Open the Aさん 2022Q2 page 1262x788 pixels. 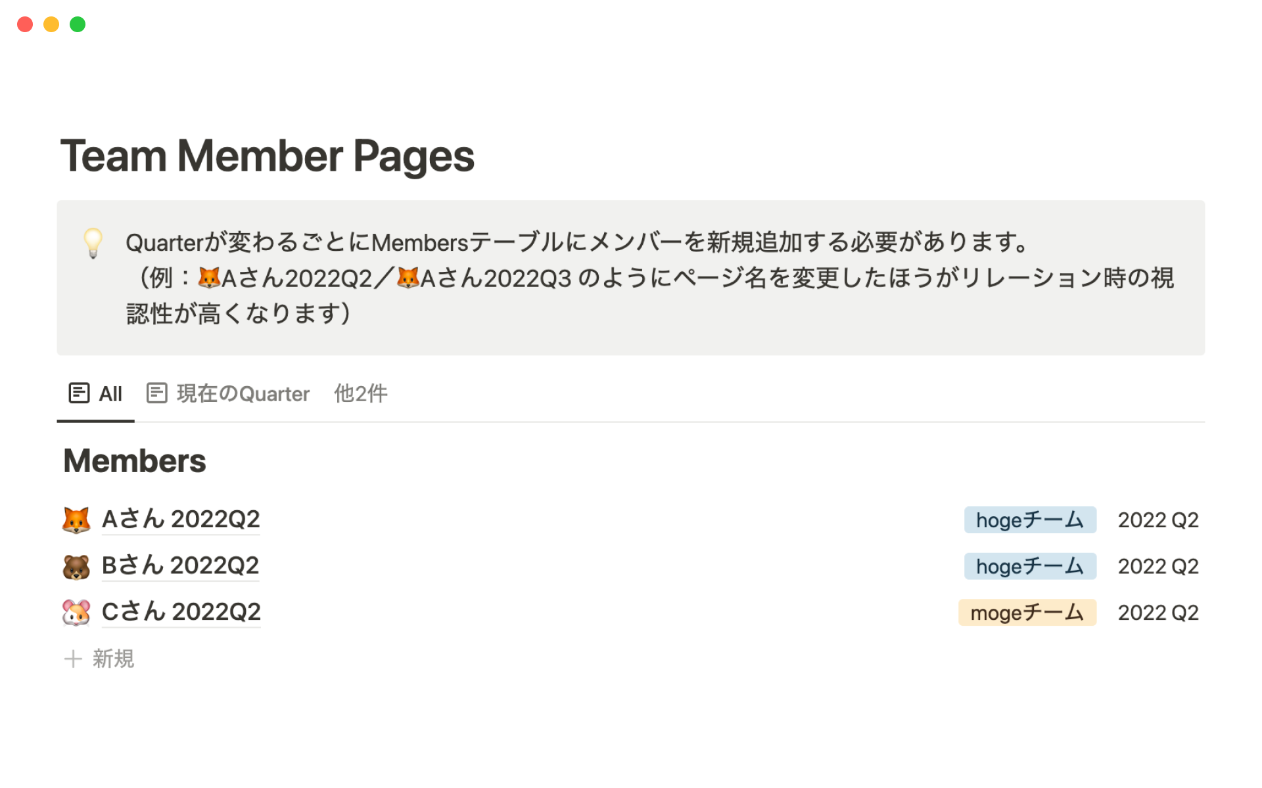[181, 519]
